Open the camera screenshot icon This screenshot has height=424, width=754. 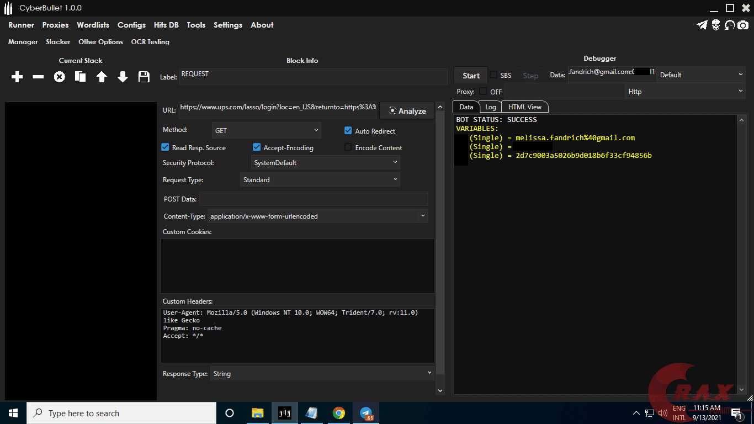tap(742, 25)
